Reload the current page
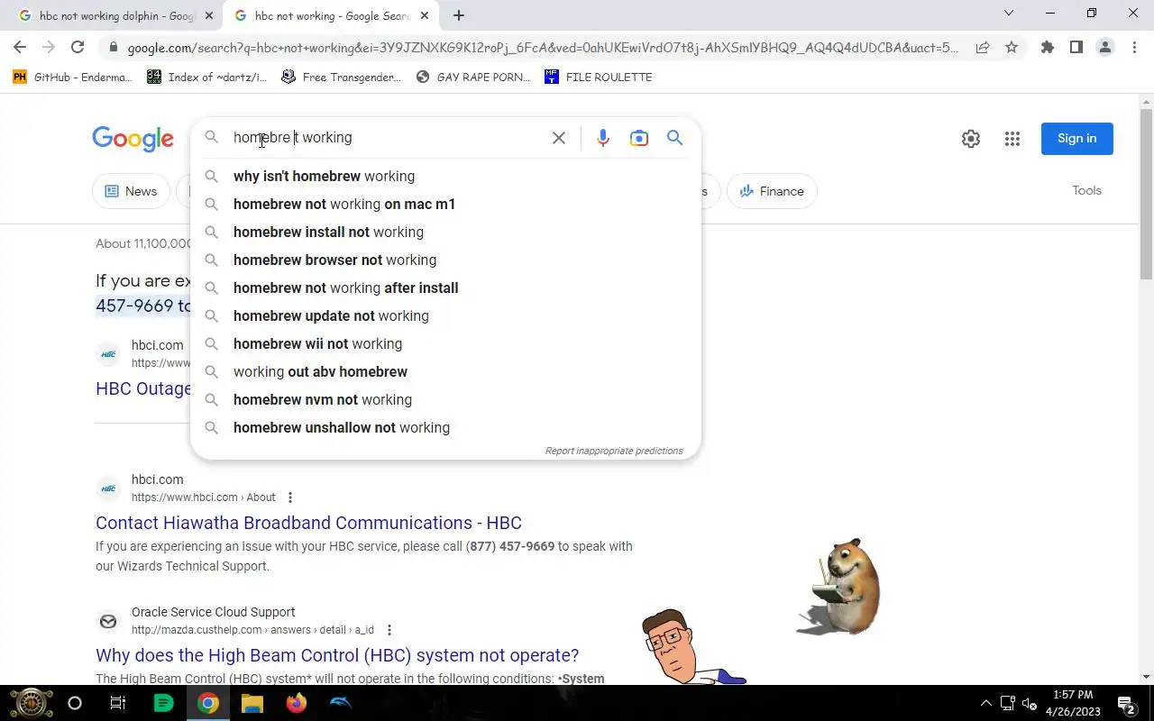1154x721 pixels. pyautogui.click(x=78, y=48)
